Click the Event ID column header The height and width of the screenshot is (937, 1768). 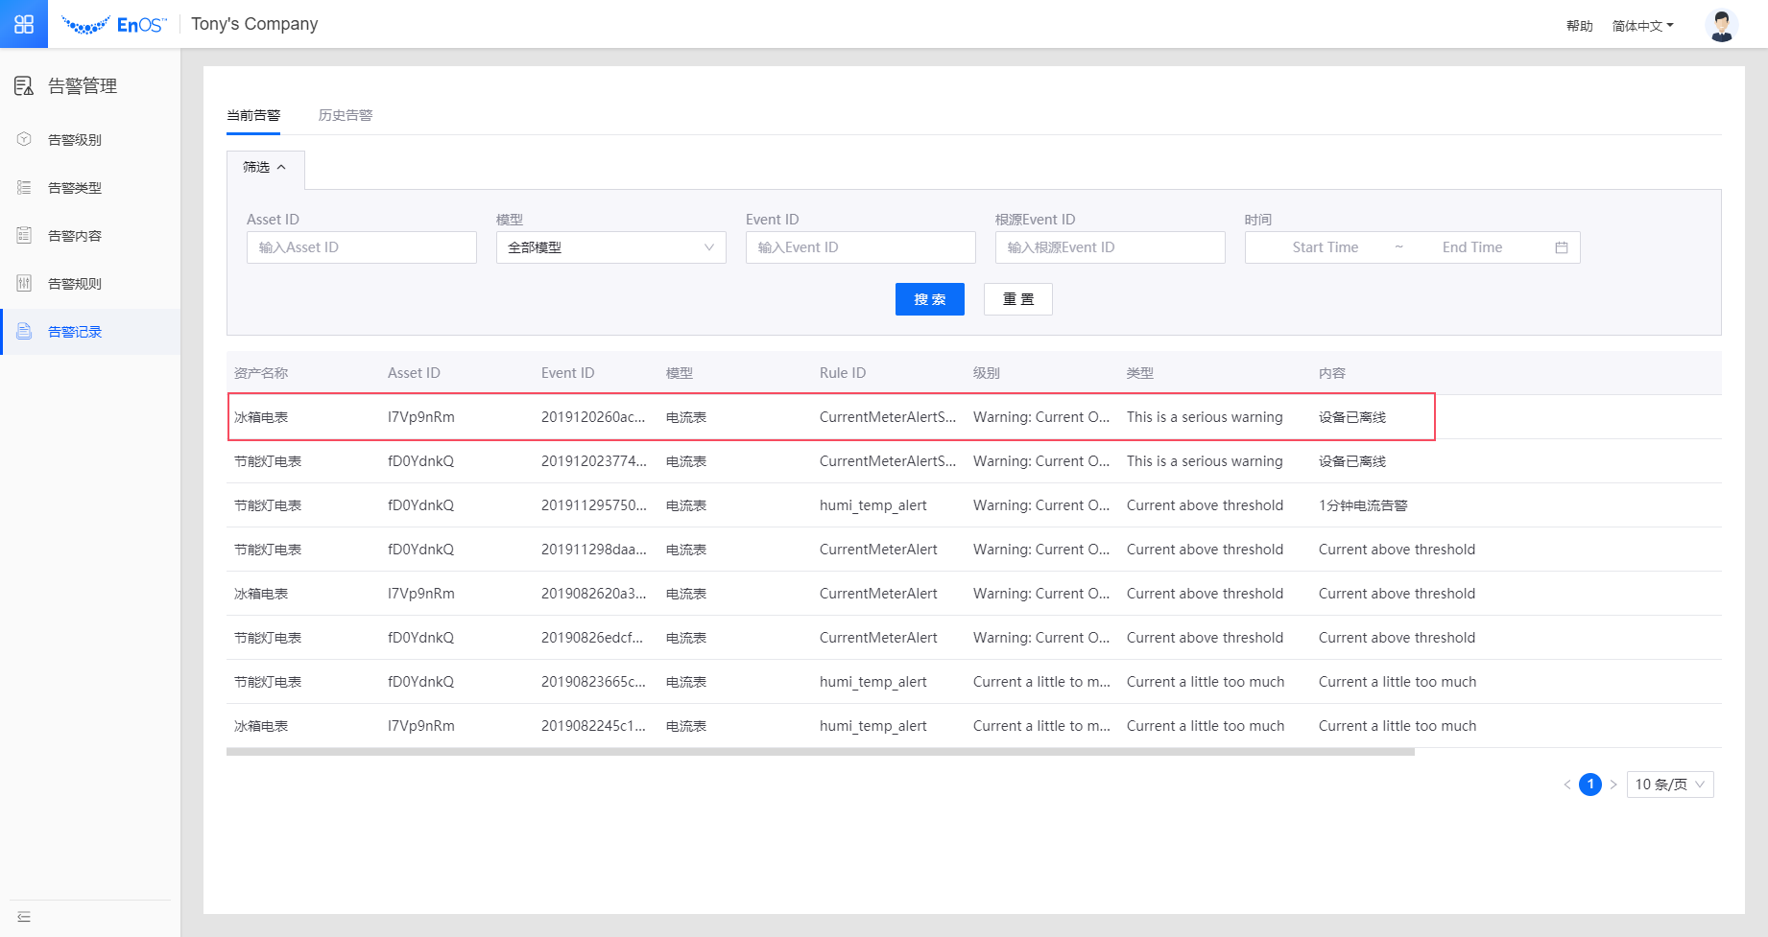pos(567,373)
